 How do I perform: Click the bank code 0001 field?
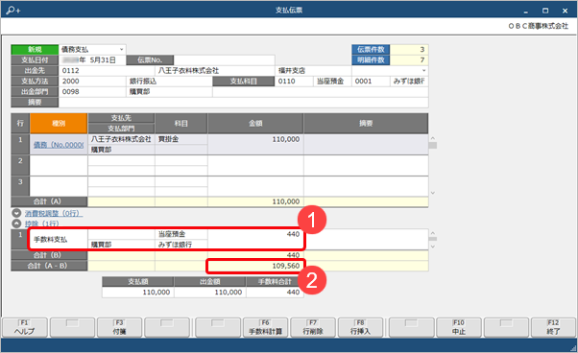[371, 81]
